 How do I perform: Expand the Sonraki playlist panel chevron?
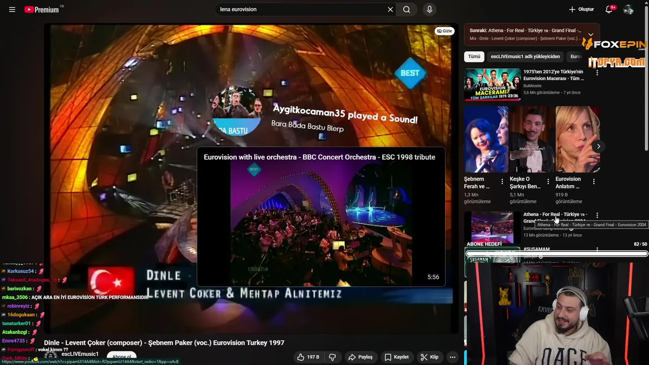point(591,34)
